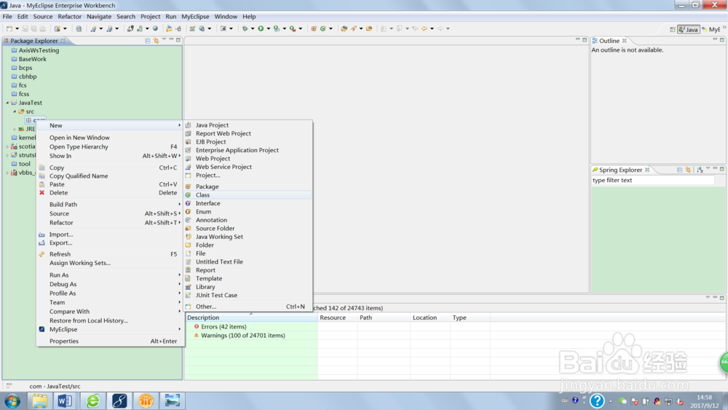Click the Errors (42 items) row
Image resolution: width=728 pixels, height=410 pixels.
(223, 327)
